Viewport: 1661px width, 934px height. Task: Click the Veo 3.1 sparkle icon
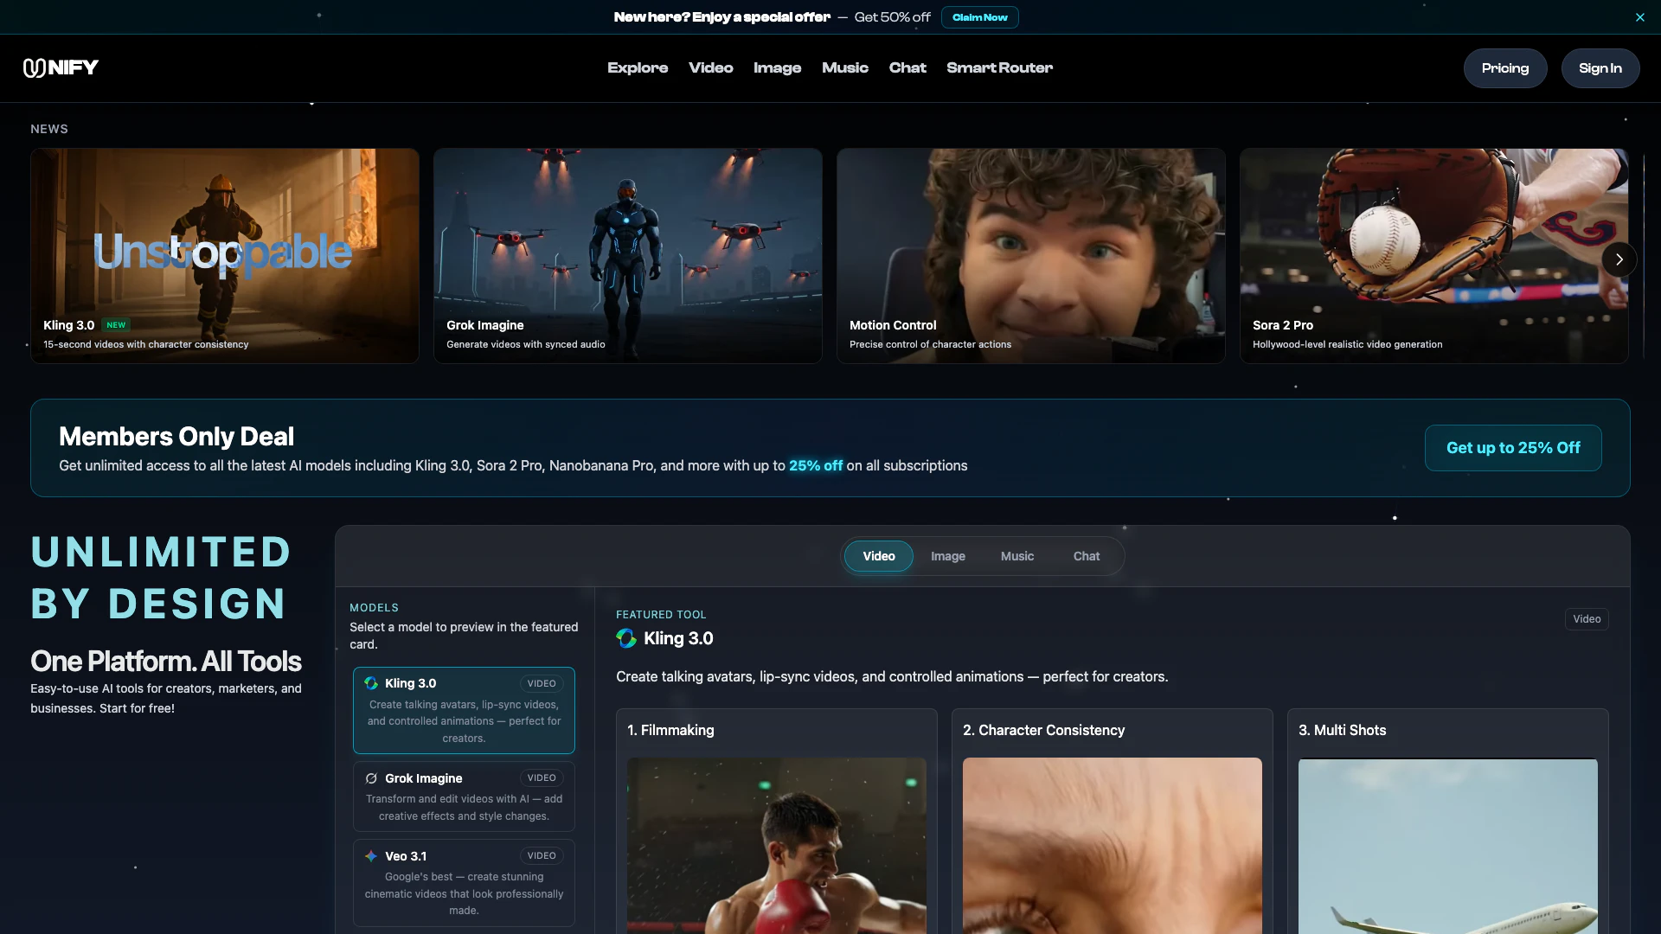point(371,856)
